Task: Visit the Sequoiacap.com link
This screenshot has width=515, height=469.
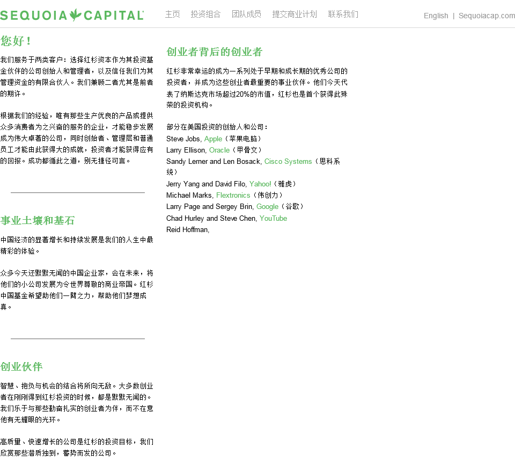Action: (487, 16)
